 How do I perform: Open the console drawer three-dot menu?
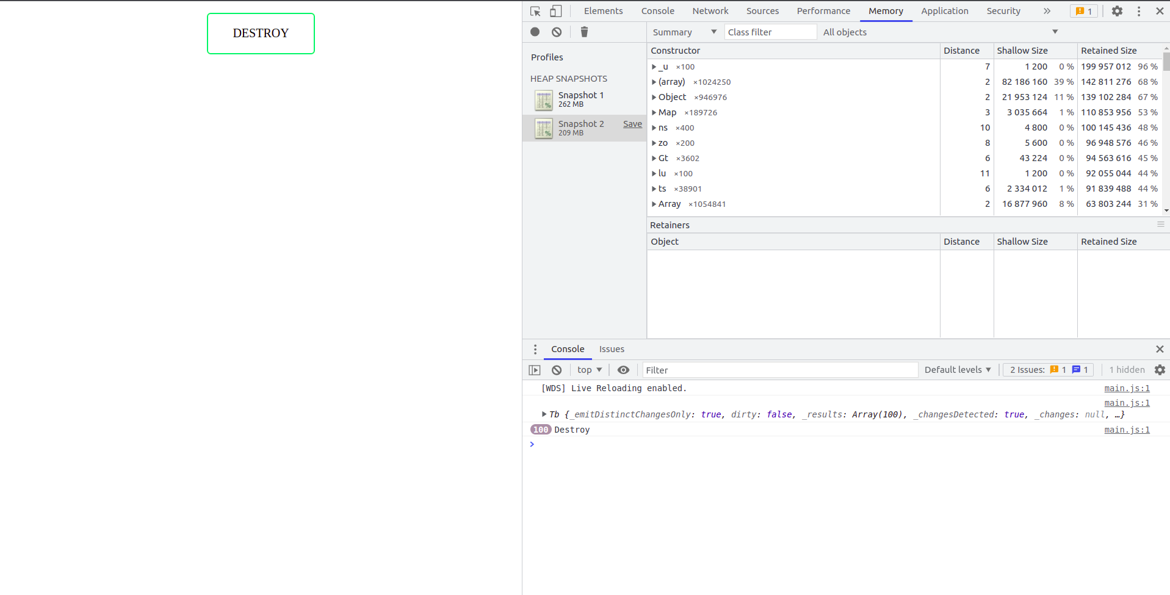(x=535, y=349)
